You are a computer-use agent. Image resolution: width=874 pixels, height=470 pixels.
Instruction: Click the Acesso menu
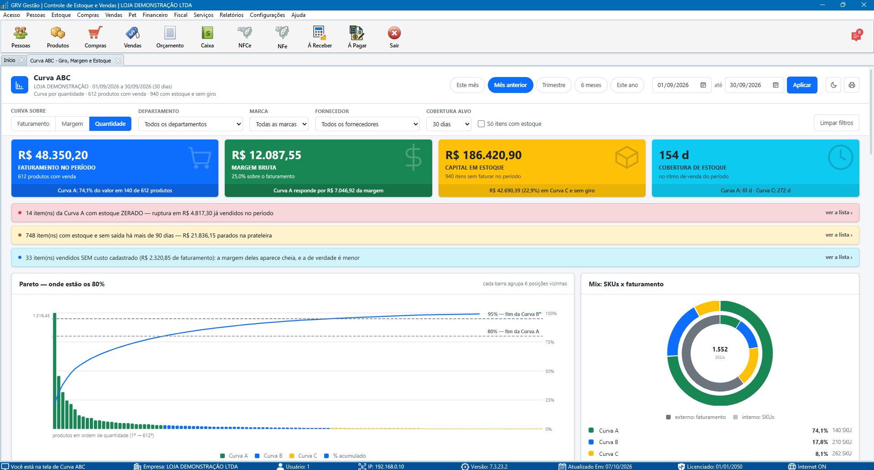11,15
